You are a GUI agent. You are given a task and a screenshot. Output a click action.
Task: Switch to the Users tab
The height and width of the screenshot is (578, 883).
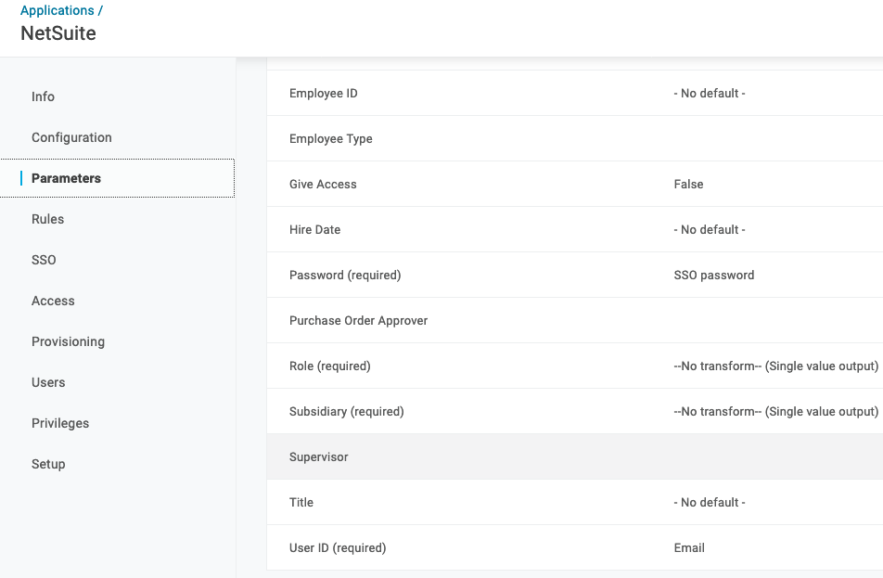click(x=48, y=382)
